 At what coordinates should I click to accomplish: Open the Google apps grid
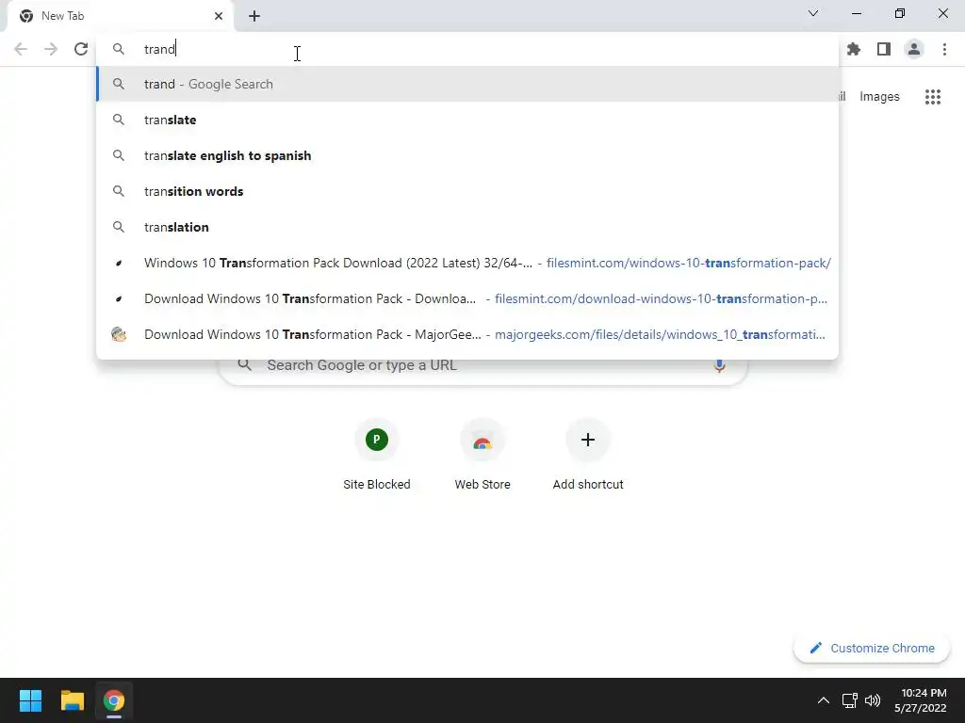pyautogui.click(x=933, y=97)
